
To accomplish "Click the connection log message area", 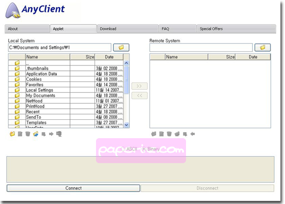I will [x=140, y=170].
